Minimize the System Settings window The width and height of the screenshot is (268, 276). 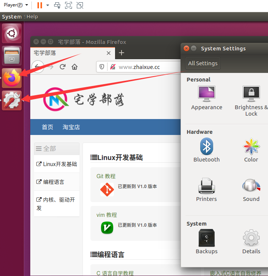point(194,48)
